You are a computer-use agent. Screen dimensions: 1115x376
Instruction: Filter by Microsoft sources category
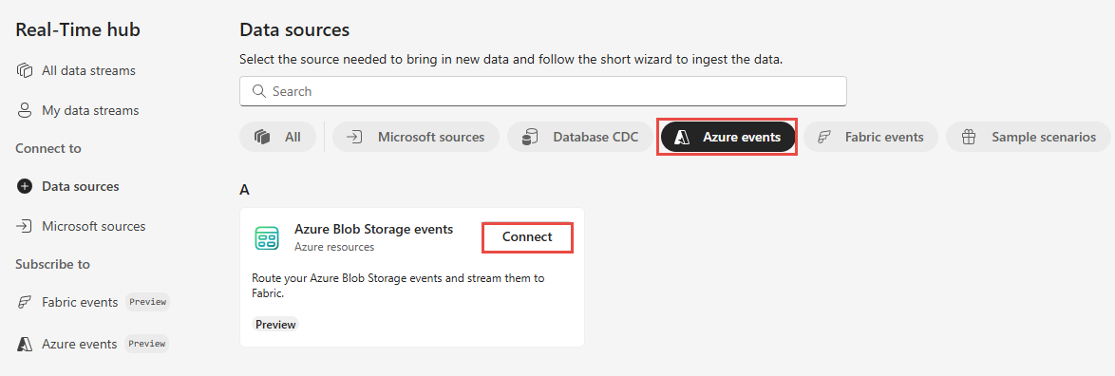416,137
